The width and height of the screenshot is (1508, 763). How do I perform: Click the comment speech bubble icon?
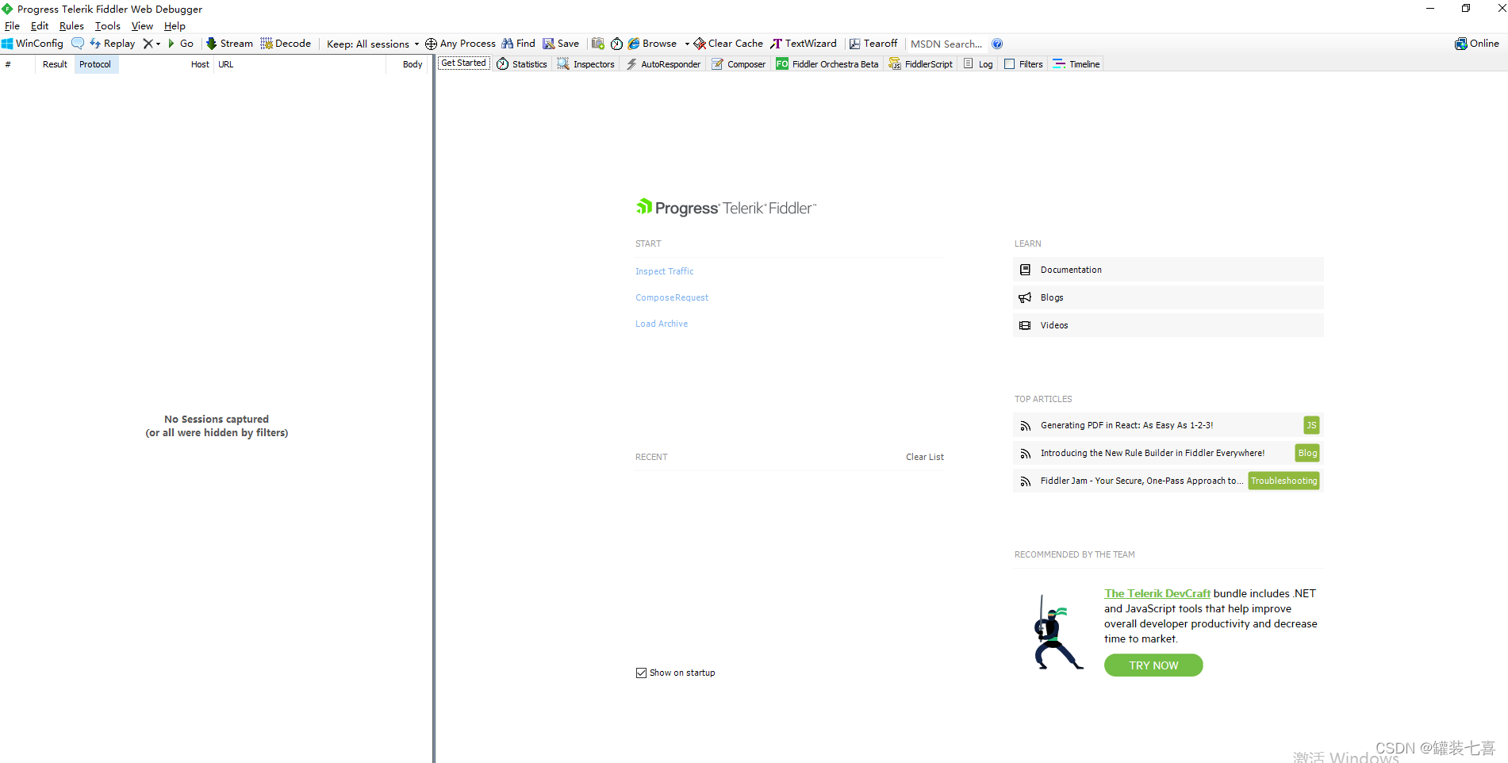(77, 44)
